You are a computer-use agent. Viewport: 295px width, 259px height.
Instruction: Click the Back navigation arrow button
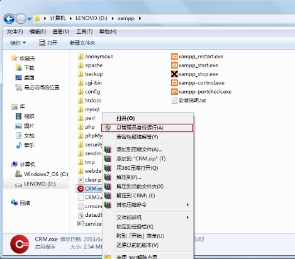pyautogui.click(x=9, y=19)
